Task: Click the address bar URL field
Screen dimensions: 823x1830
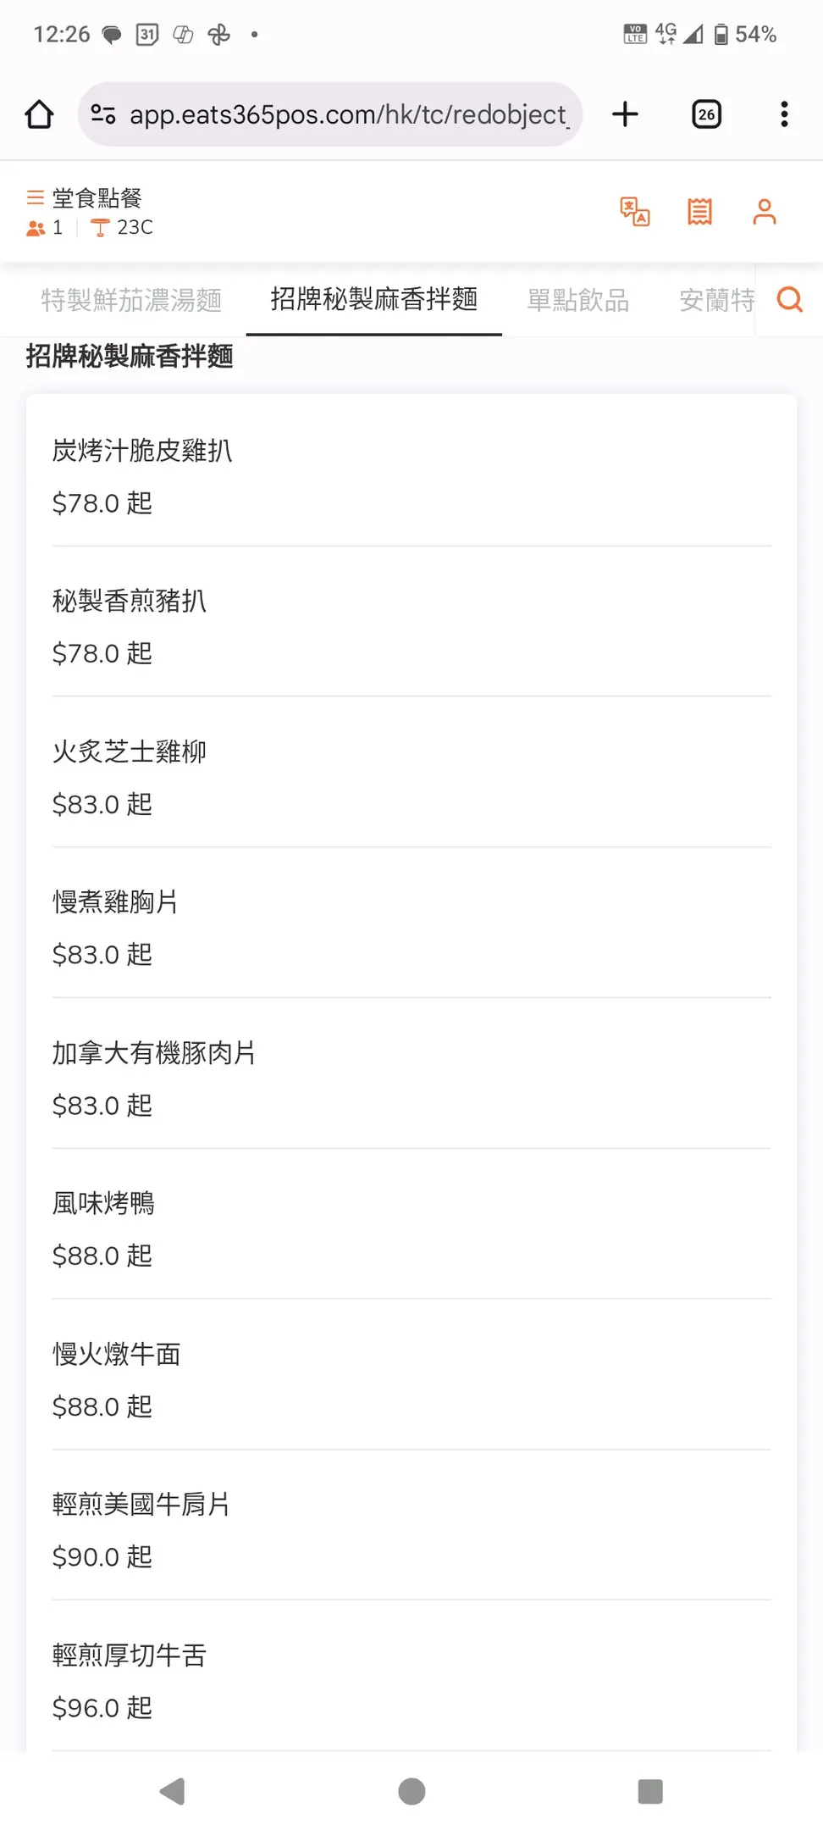Action: tap(347, 114)
